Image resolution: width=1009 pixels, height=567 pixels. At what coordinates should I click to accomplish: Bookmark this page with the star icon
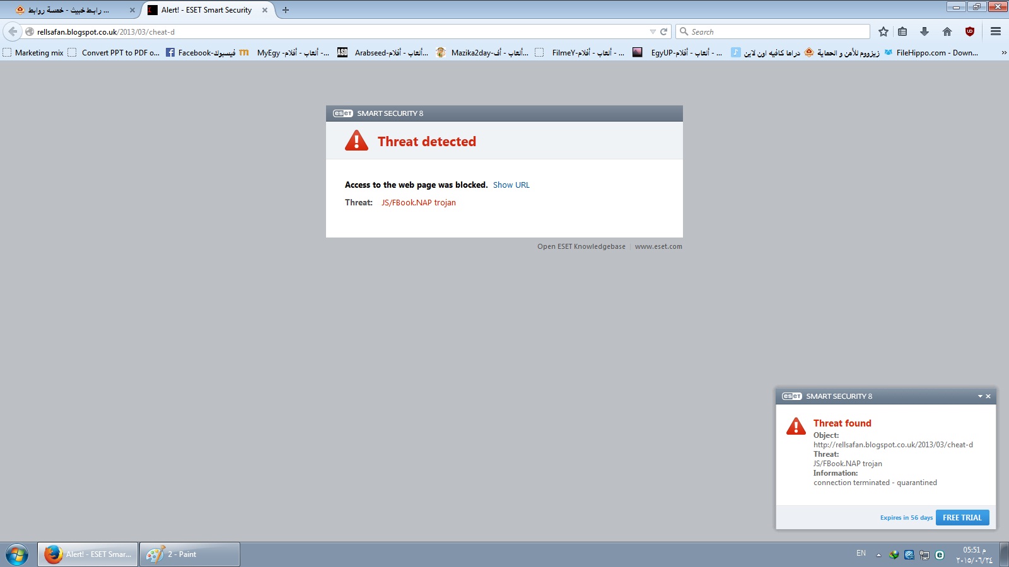click(884, 31)
